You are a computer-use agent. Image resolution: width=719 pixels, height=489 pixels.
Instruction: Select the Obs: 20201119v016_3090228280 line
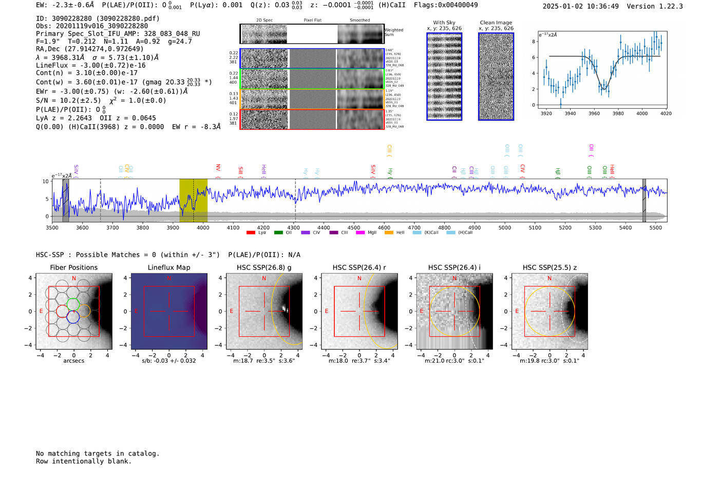(92, 26)
